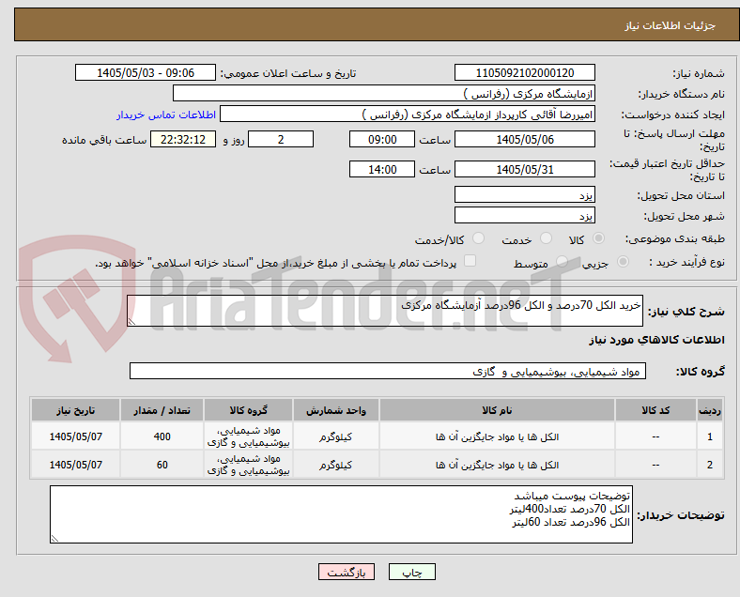Click the deadline time field 09:00
This screenshot has height=597, width=740.
(382, 140)
